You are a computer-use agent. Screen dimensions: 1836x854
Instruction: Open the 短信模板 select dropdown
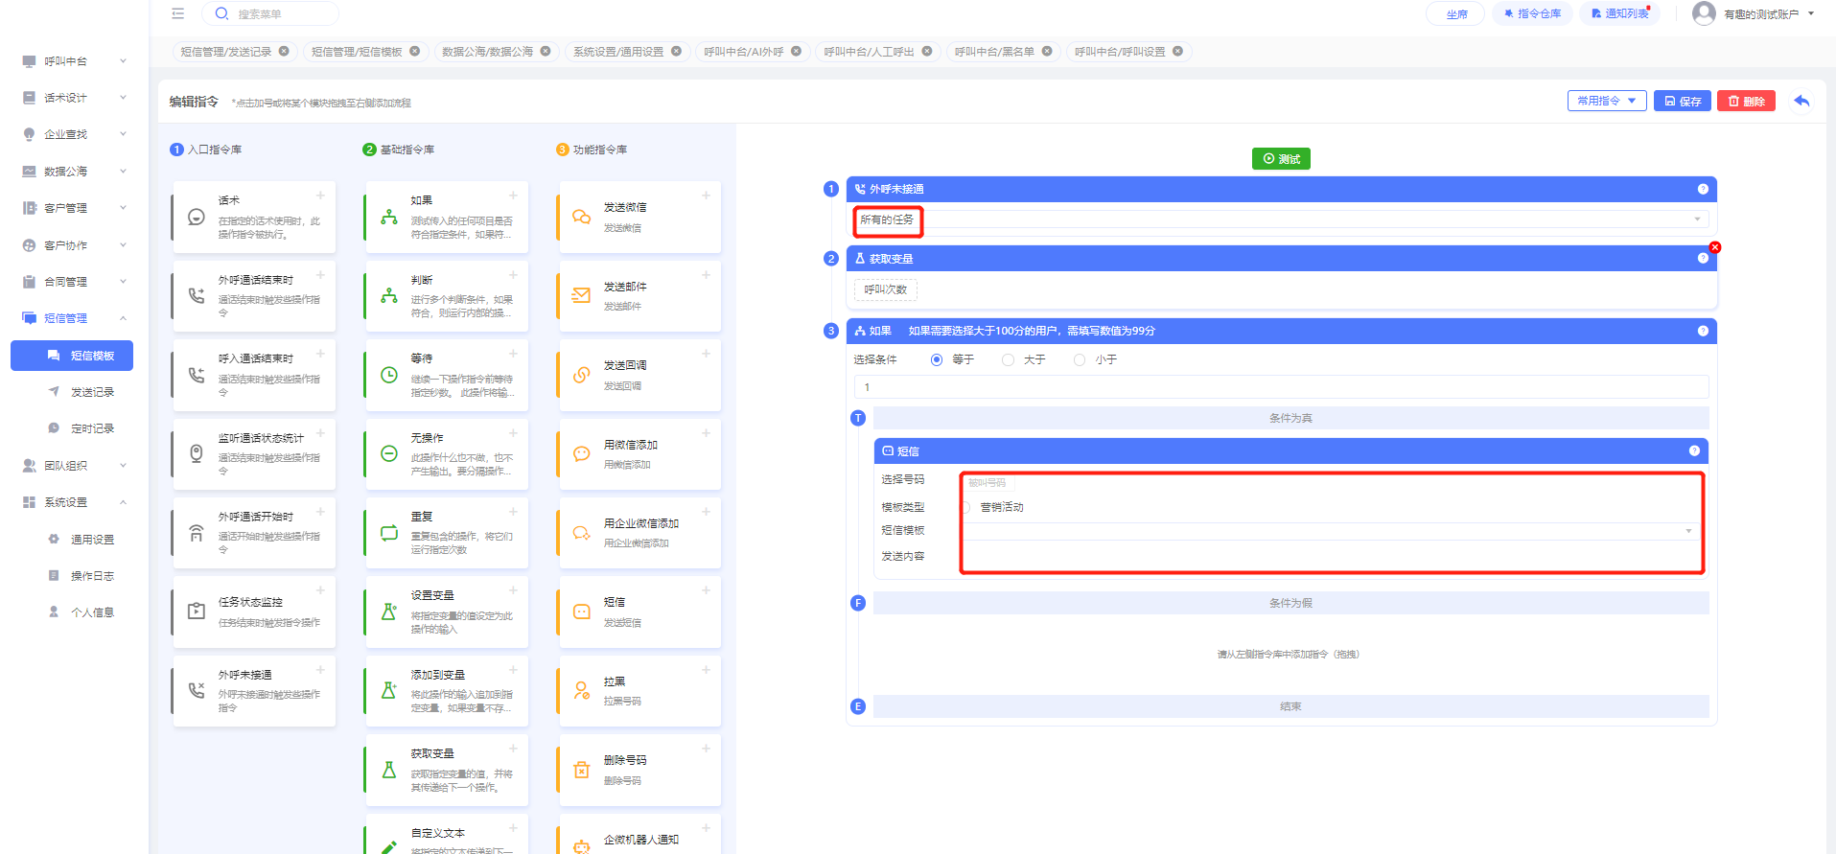point(1329,531)
